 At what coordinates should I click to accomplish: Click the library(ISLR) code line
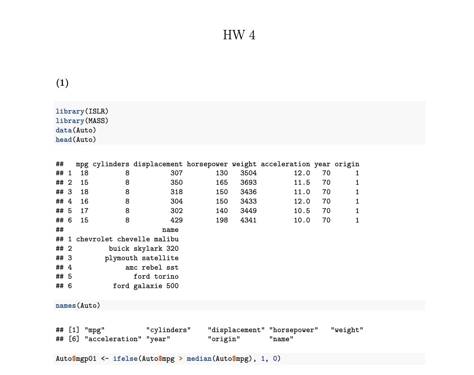click(x=82, y=111)
